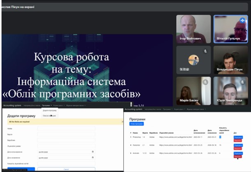This screenshot has width=251, height=172.
Task: Focus the 'Дата оновлення' date field
Action: (66, 158)
